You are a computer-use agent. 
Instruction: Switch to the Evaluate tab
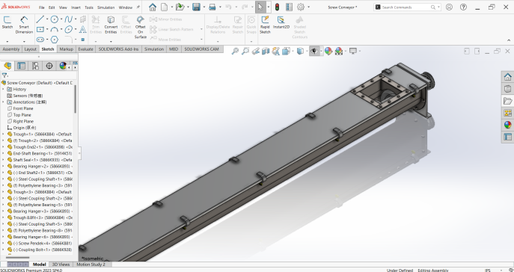[x=85, y=49]
